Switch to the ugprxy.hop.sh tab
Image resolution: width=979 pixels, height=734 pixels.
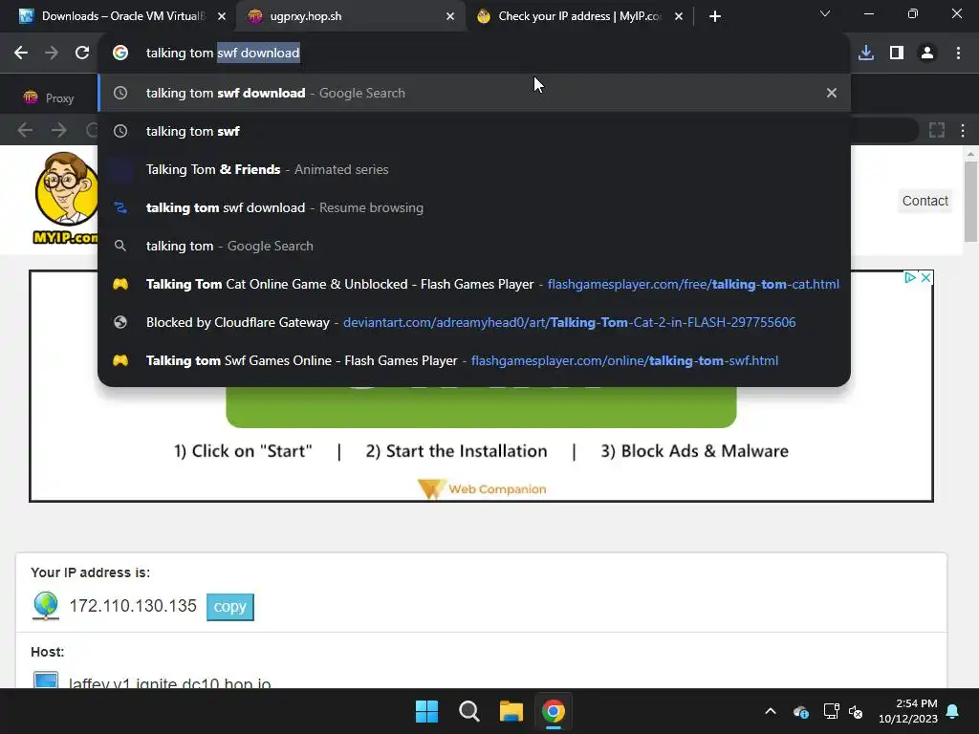[350, 16]
